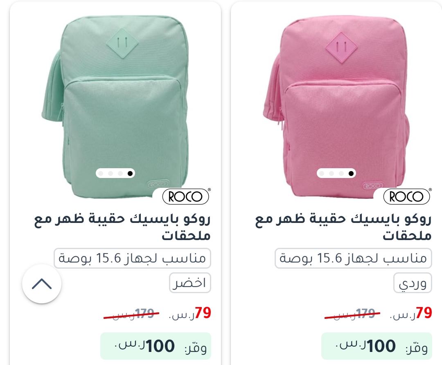Select the active black carousel dot on the green backpack
The height and width of the screenshot is (365, 442).
pyautogui.click(x=130, y=173)
